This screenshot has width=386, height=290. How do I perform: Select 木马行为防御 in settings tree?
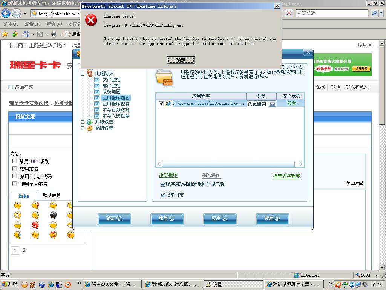116,110
